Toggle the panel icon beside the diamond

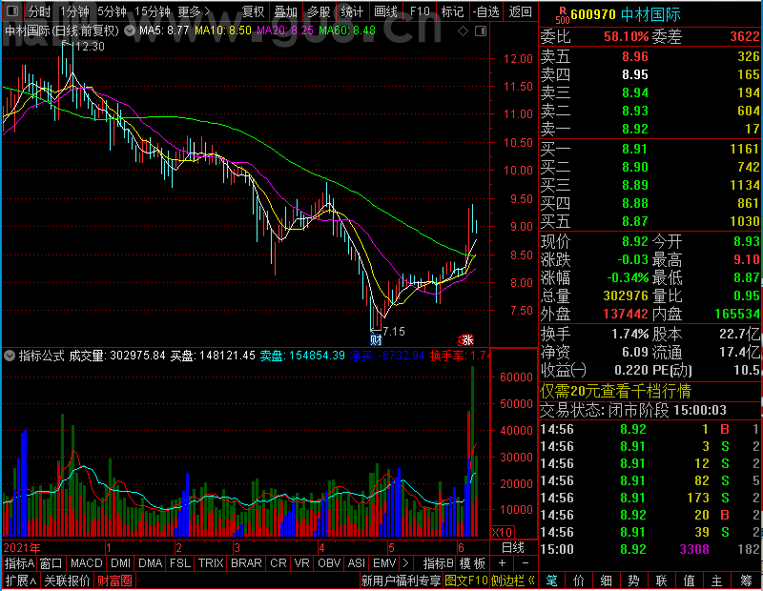tap(481, 31)
